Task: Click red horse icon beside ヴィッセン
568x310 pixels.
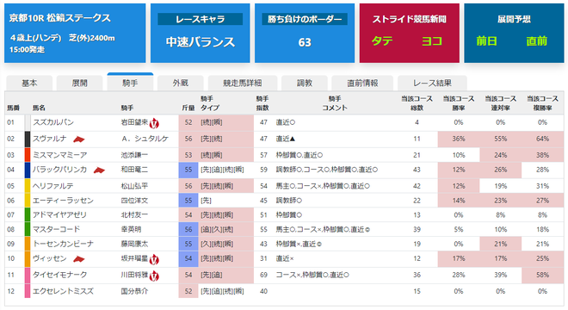Action: pyautogui.click(x=78, y=259)
